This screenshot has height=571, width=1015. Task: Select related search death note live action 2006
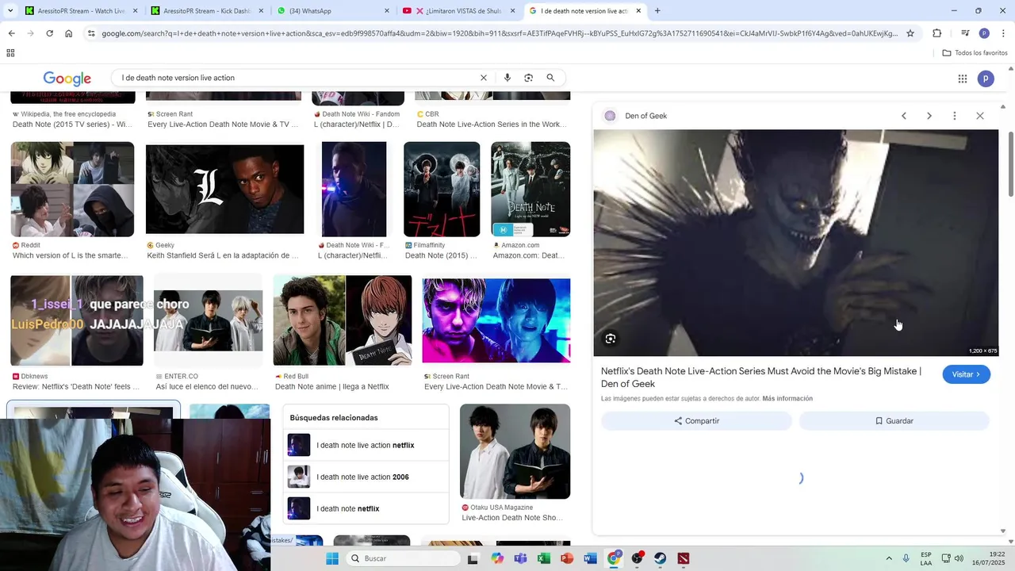pyautogui.click(x=366, y=477)
